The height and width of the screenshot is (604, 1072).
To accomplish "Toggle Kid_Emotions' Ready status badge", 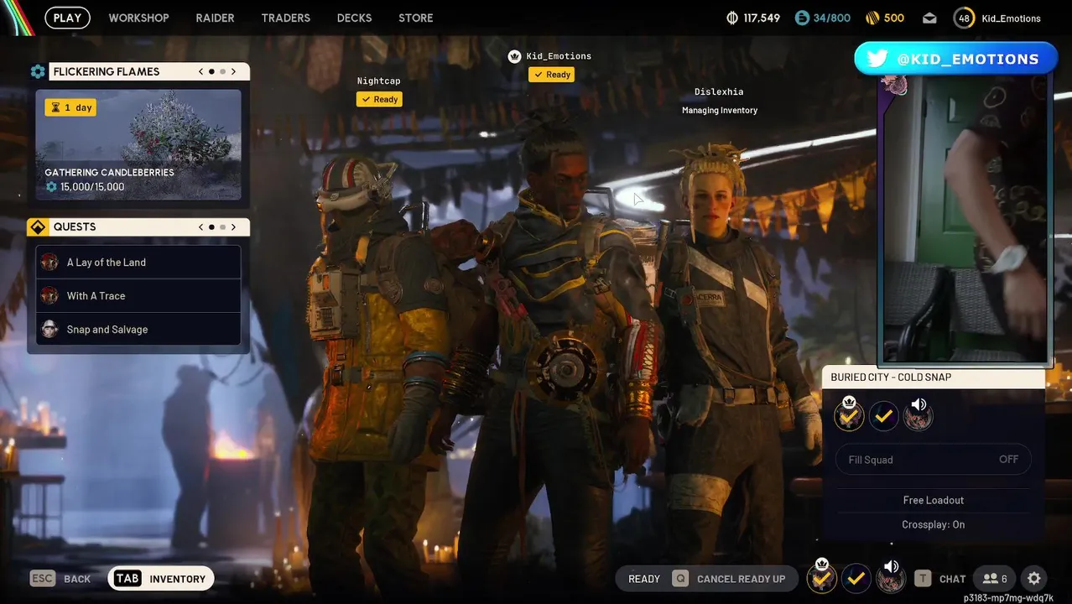I will pos(551,75).
